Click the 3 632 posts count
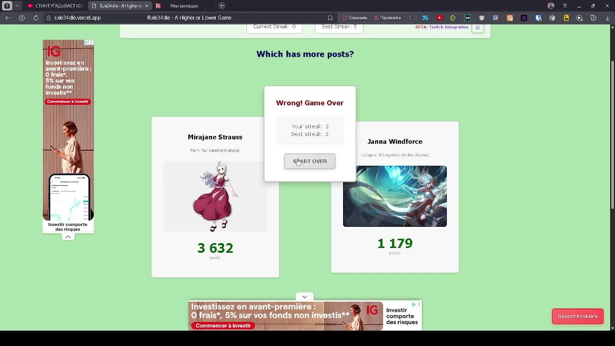 [215, 248]
